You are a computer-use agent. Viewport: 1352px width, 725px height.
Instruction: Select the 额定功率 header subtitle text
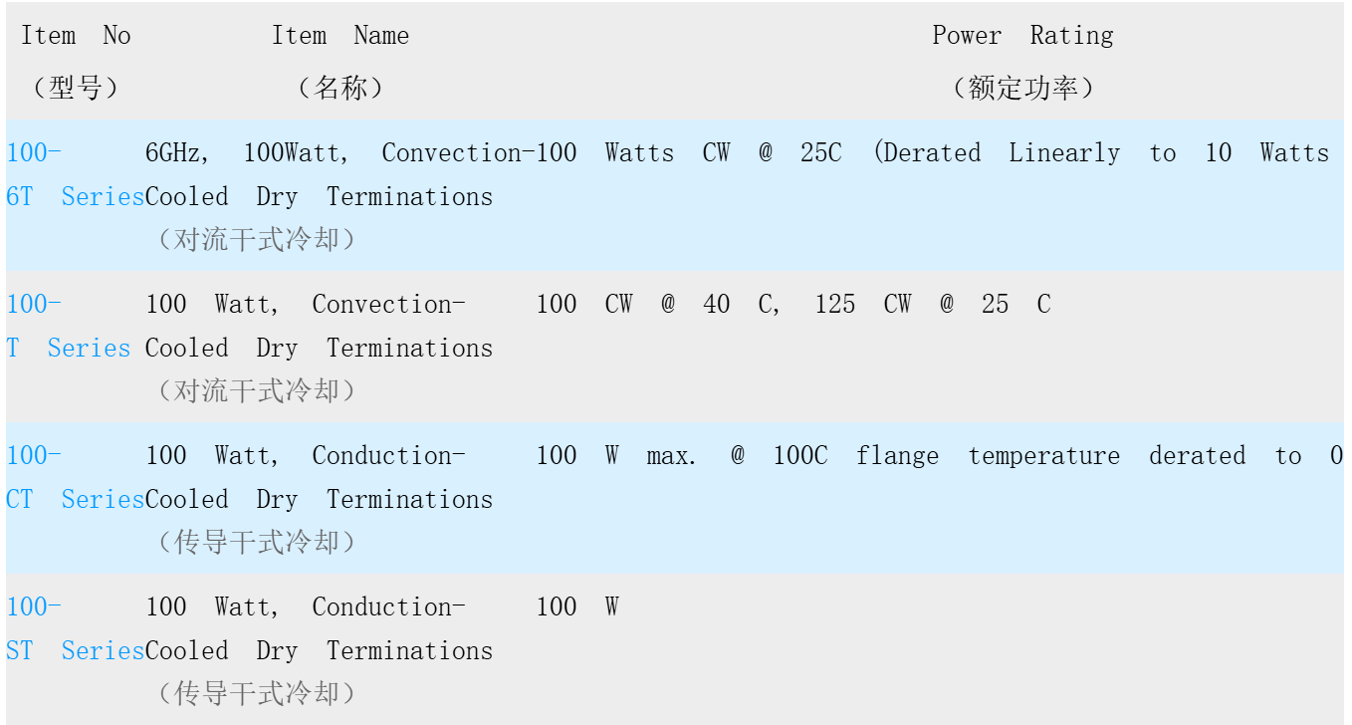(1023, 88)
